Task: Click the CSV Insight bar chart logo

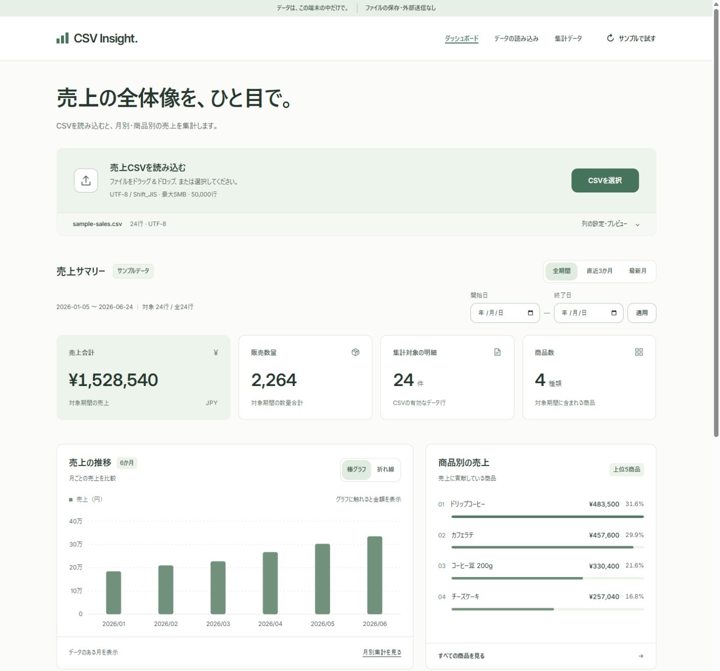Action: coord(62,38)
